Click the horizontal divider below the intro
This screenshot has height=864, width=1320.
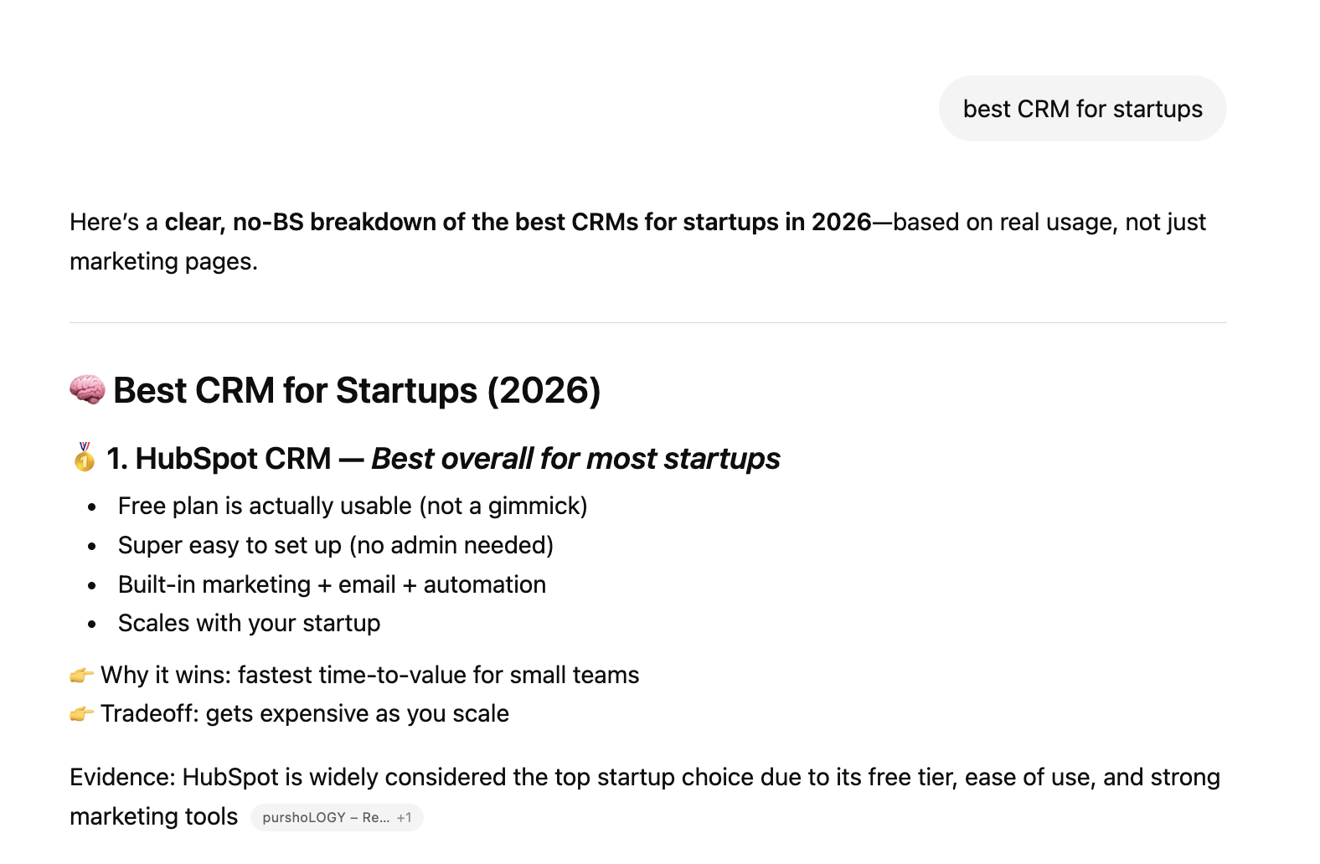(x=647, y=322)
